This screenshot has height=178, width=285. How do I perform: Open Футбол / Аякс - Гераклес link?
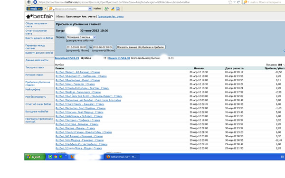75,84
